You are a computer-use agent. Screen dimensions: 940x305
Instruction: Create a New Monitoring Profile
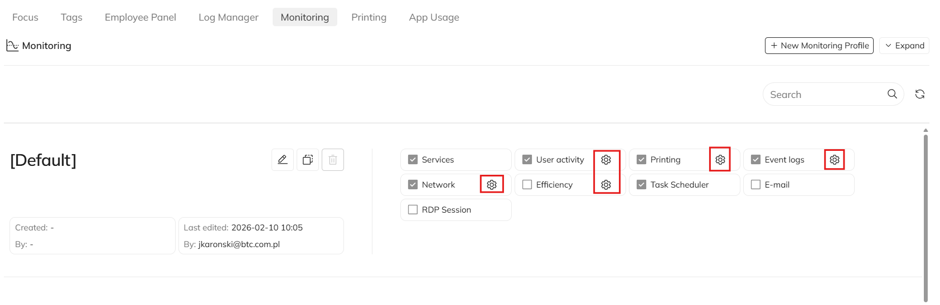pyautogui.click(x=819, y=46)
